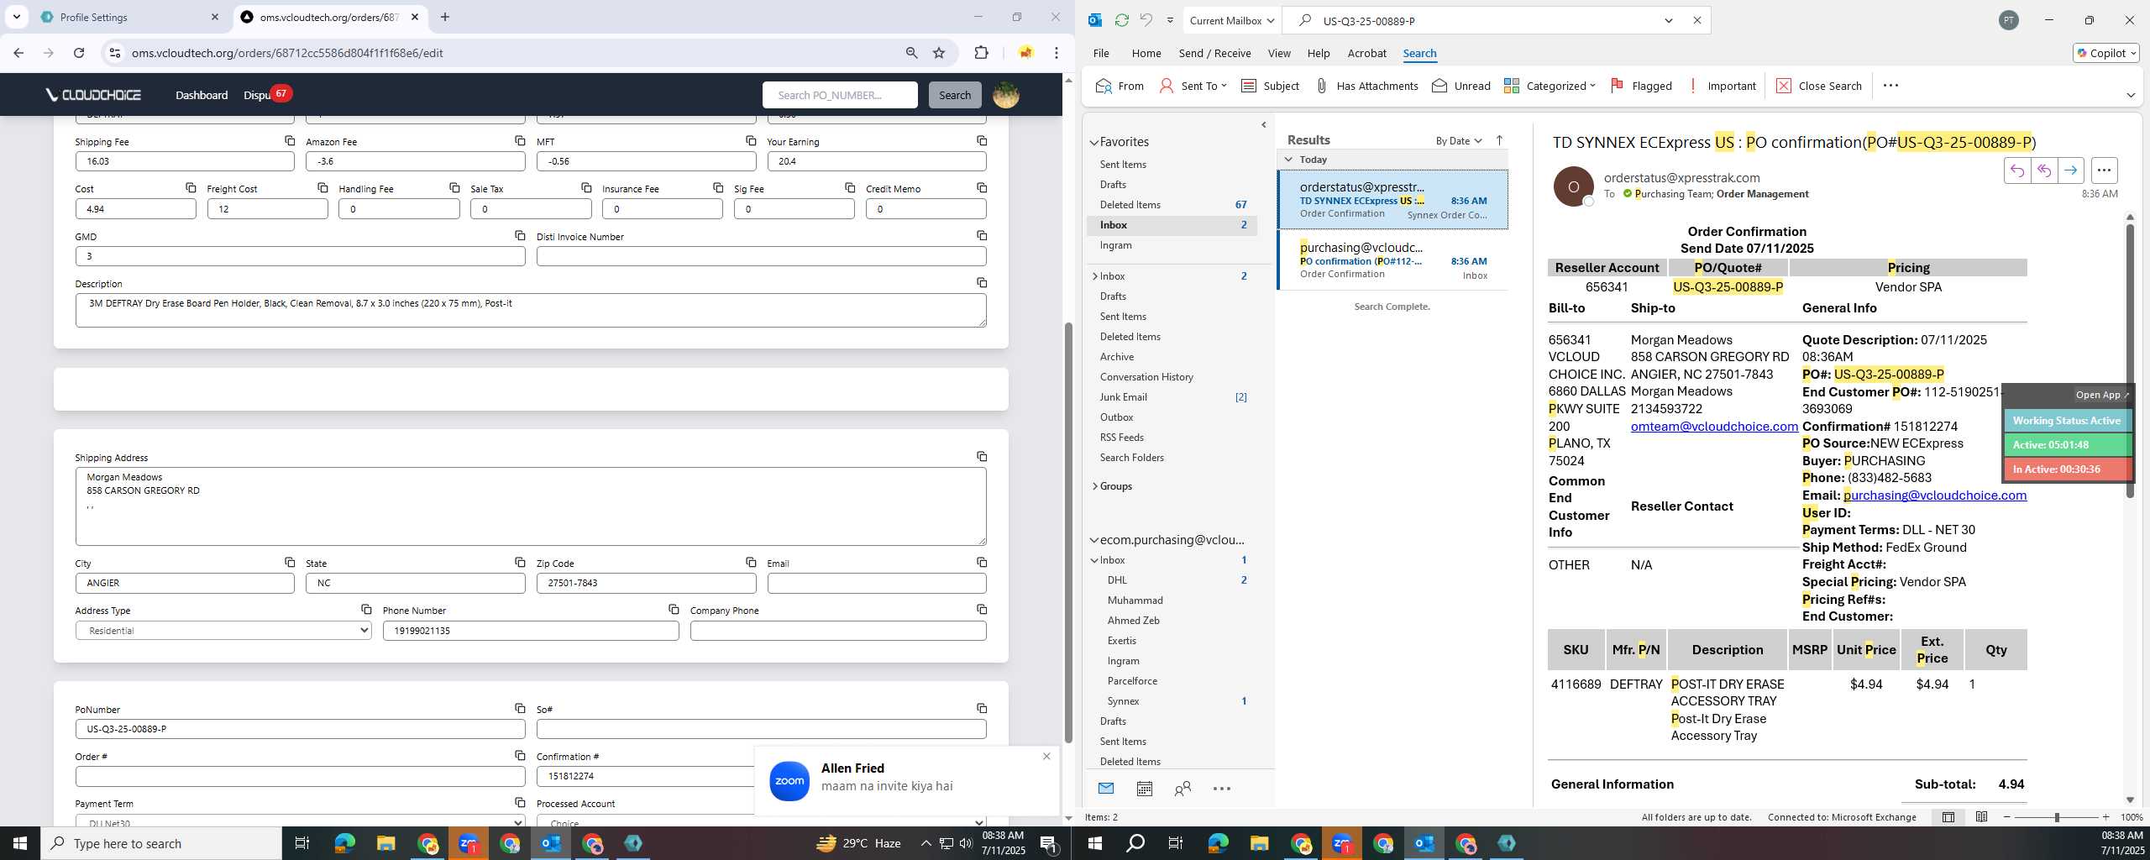The width and height of the screenshot is (2150, 860).
Task: Click the Copilot button in Outlook
Action: point(2106,53)
